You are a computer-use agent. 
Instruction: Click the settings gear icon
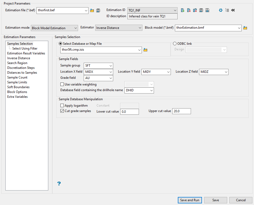pyautogui.click(x=221, y=10)
